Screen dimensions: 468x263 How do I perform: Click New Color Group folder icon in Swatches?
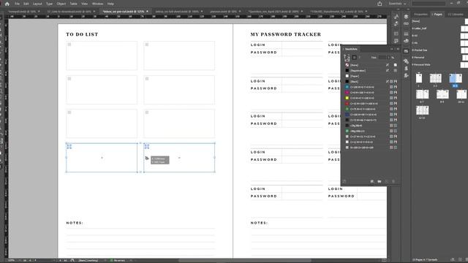380,181
